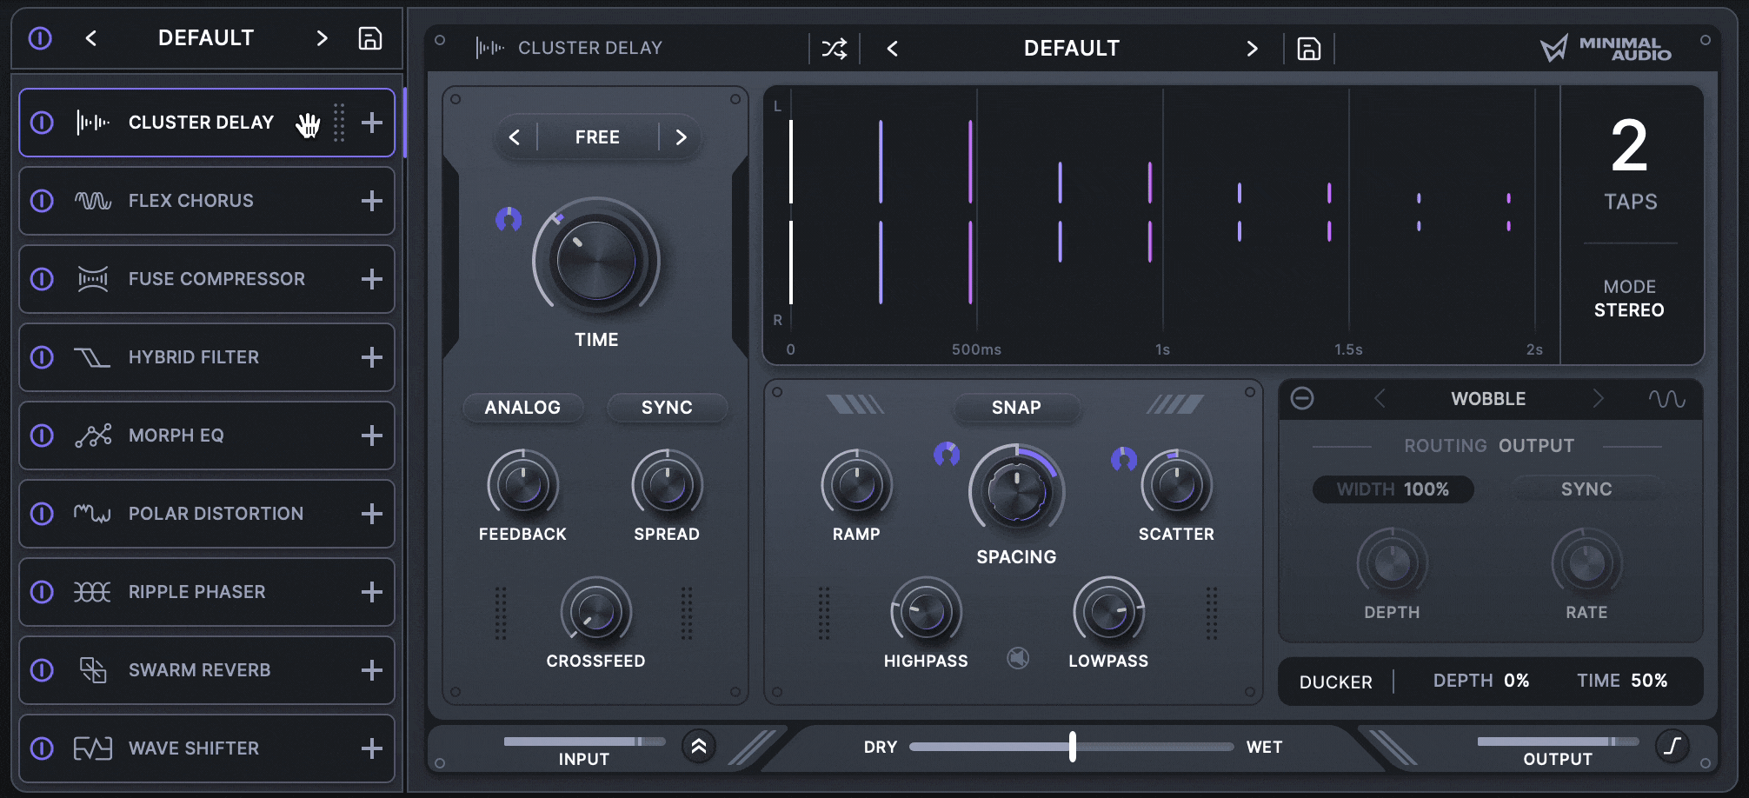Click the Cluster Delay title icon in plugin header
The width and height of the screenshot is (1749, 798).
(489, 48)
